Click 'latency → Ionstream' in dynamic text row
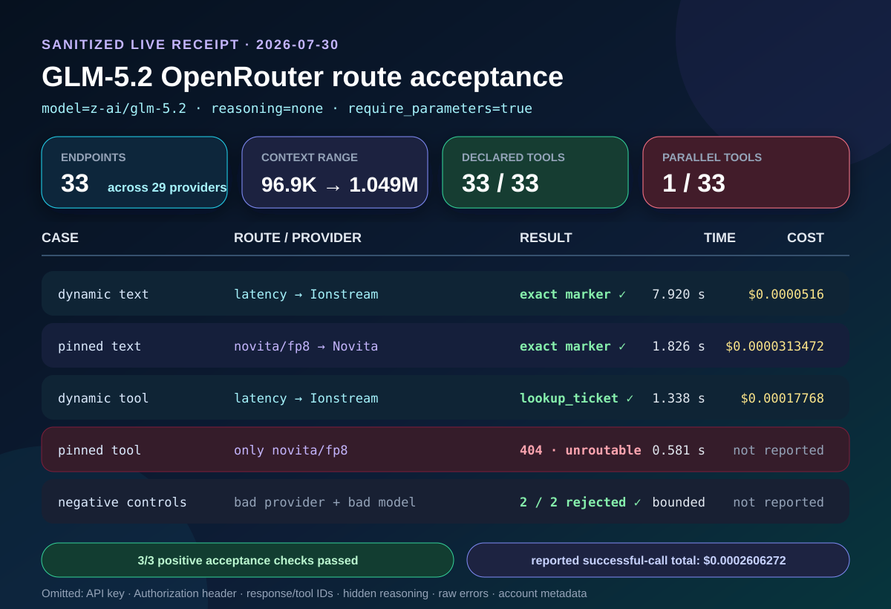Screen dimensions: 891x609 306,294
